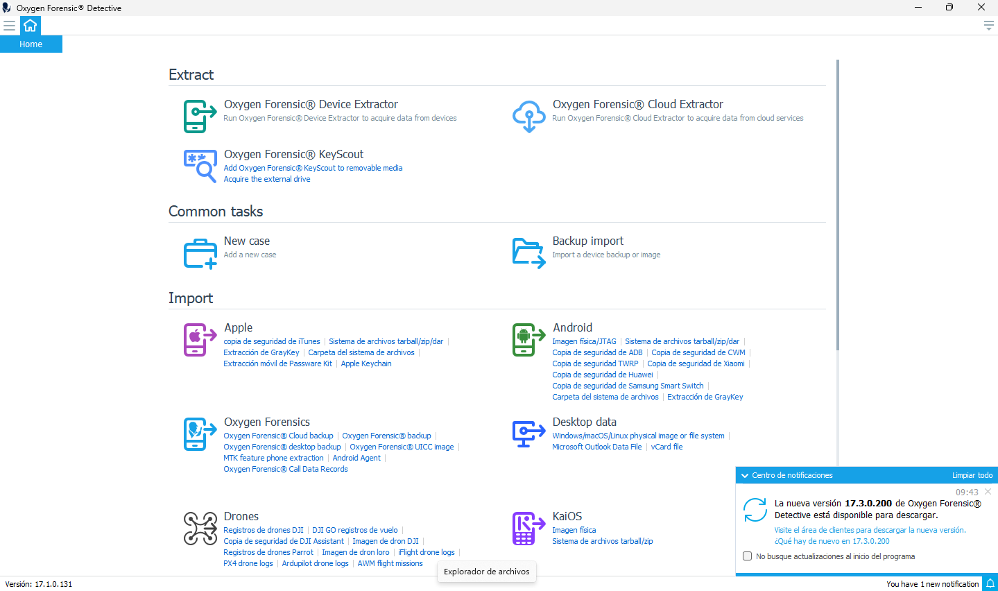This screenshot has height=591, width=998.
Task: Click Limpiar todo in notification center
Action: point(972,475)
